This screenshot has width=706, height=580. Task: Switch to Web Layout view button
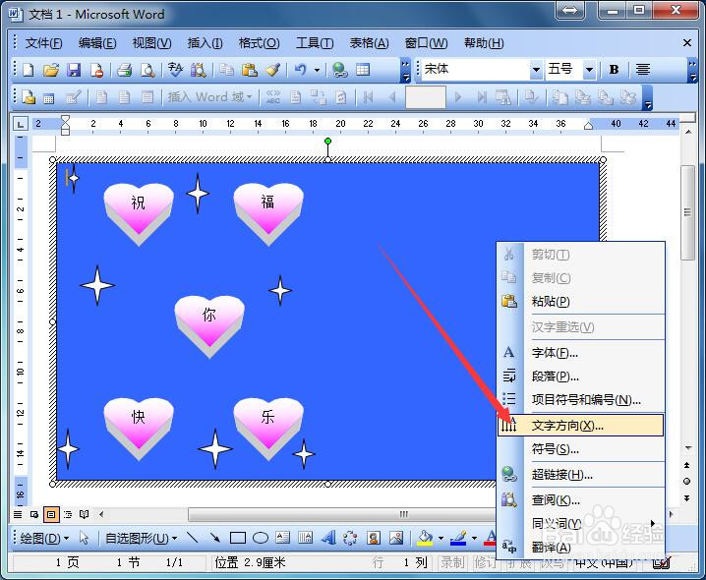tap(34, 514)
